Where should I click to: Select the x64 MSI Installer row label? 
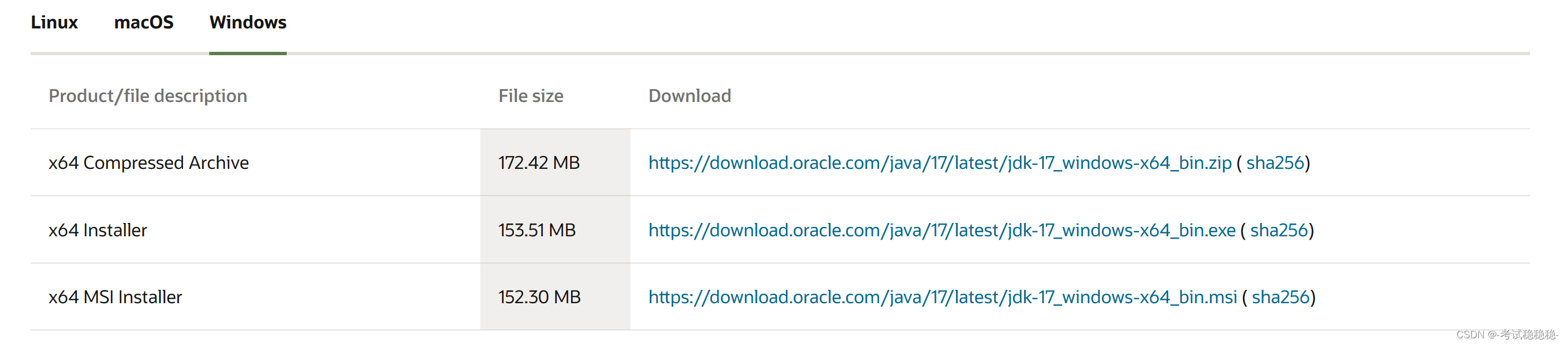click(x=116, y=297)
